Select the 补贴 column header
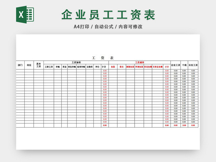Viewport: 216px width, 162px height. (x=58, y=67)
